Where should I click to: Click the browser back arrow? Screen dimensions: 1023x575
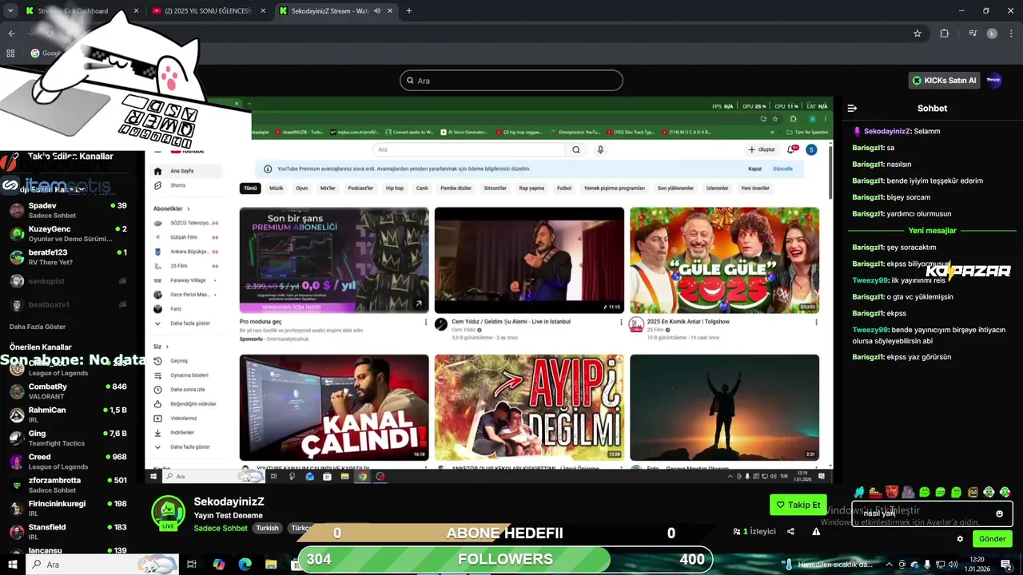pos(11,34)
